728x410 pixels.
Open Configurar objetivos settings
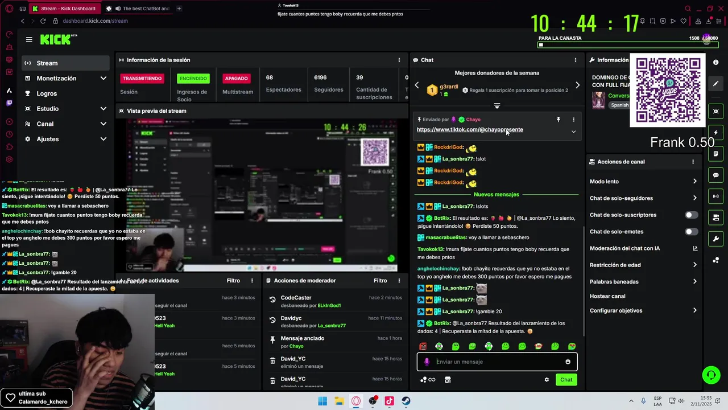click(643, 310)
